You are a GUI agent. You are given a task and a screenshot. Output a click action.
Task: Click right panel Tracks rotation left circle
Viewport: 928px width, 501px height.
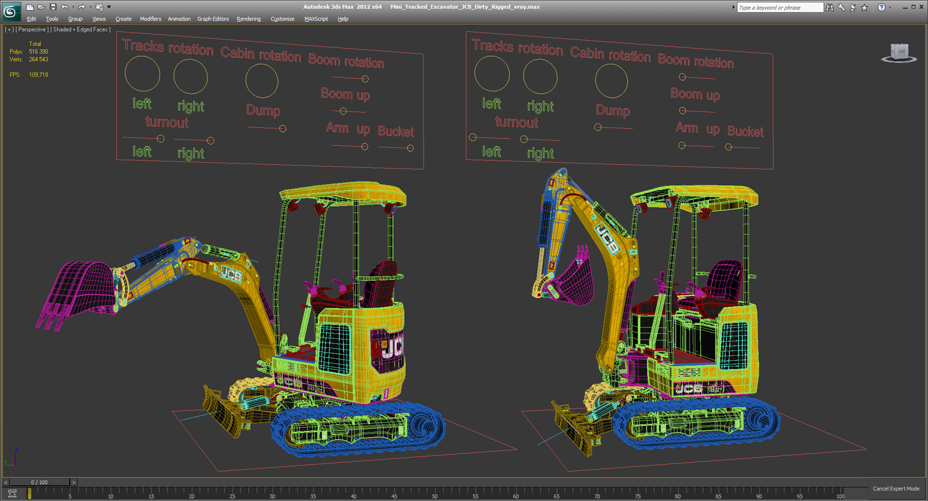492,74
